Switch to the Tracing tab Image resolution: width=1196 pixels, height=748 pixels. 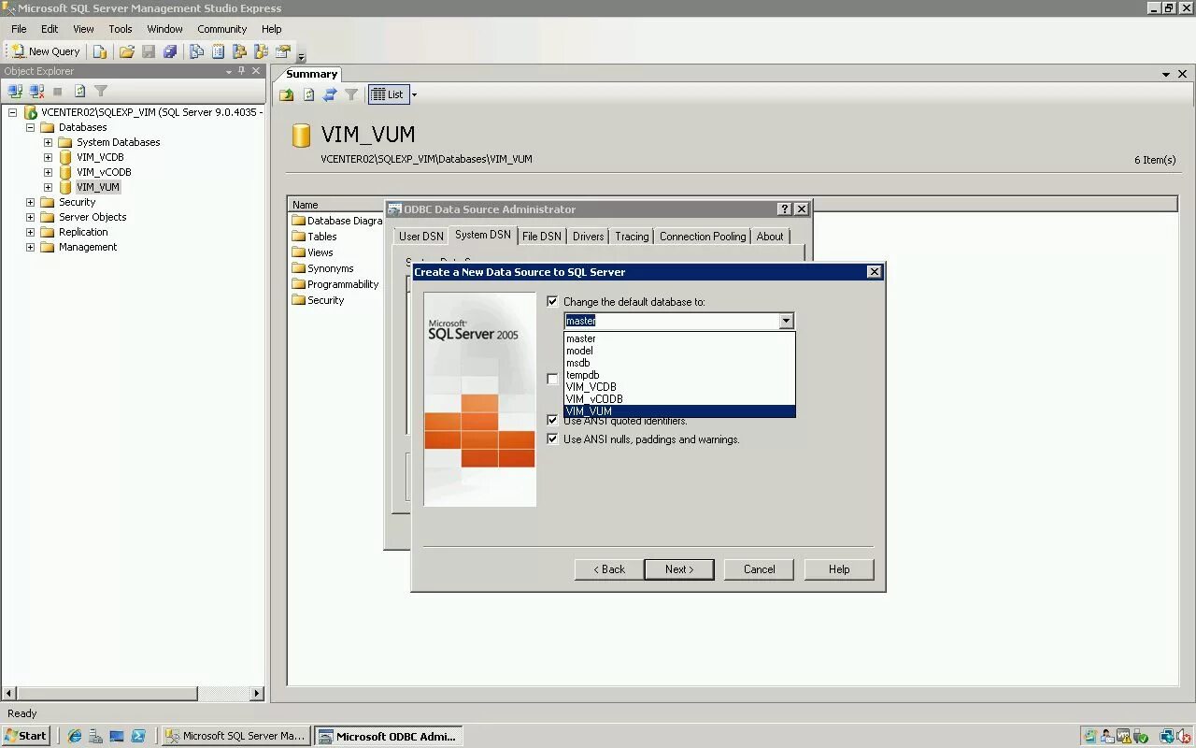632,237
